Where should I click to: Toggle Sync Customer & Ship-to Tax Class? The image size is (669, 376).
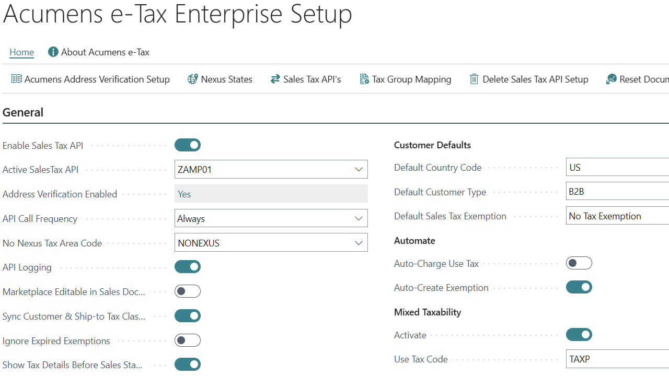(x=188, y=316)
